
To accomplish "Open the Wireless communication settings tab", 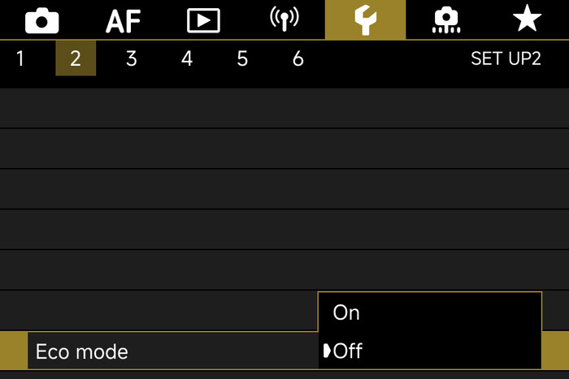I will [x=284, y=20].
